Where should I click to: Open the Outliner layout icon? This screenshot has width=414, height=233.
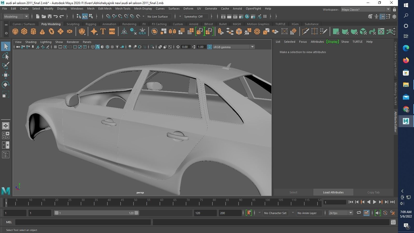click(6, 155)
